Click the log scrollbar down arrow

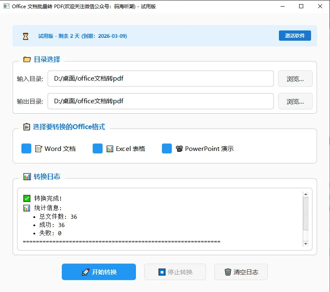click(306, 244)
